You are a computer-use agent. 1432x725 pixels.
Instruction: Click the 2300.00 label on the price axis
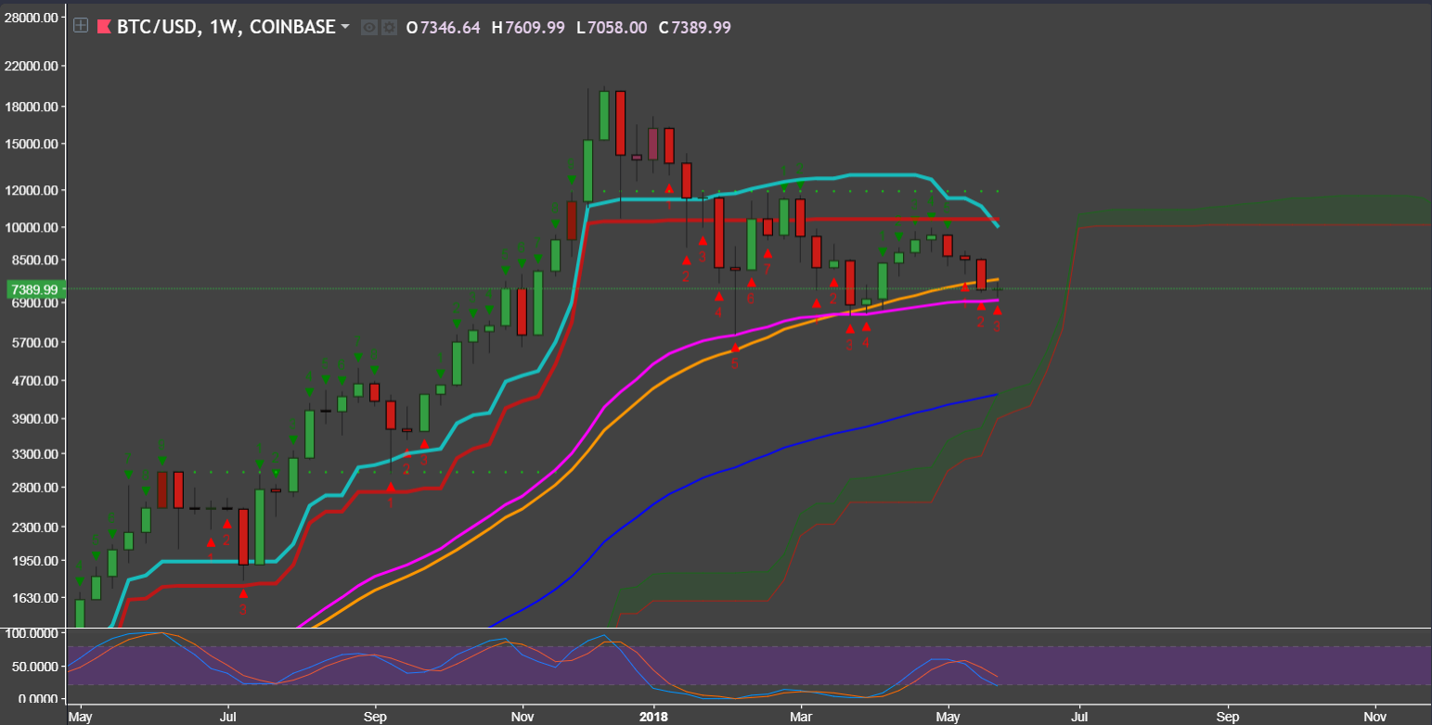(36, 527)
